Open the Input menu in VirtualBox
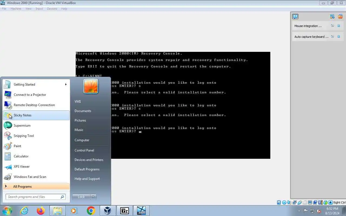 pos(39,9)
